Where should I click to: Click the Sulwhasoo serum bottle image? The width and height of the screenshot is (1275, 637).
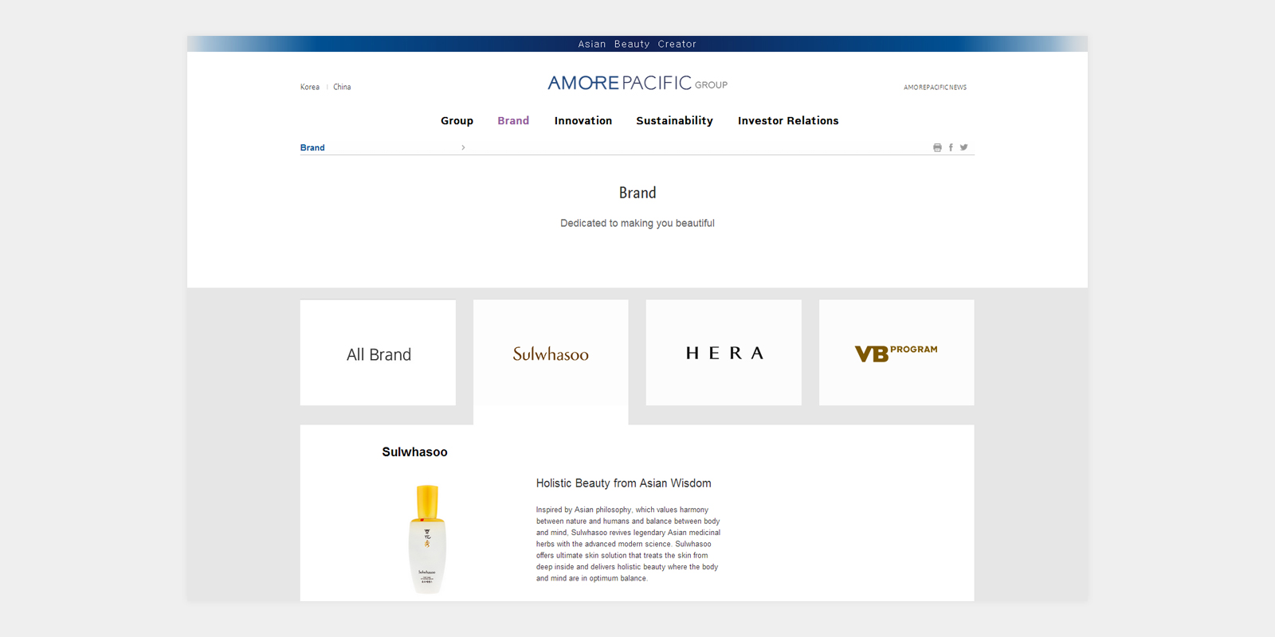point(427,539)
